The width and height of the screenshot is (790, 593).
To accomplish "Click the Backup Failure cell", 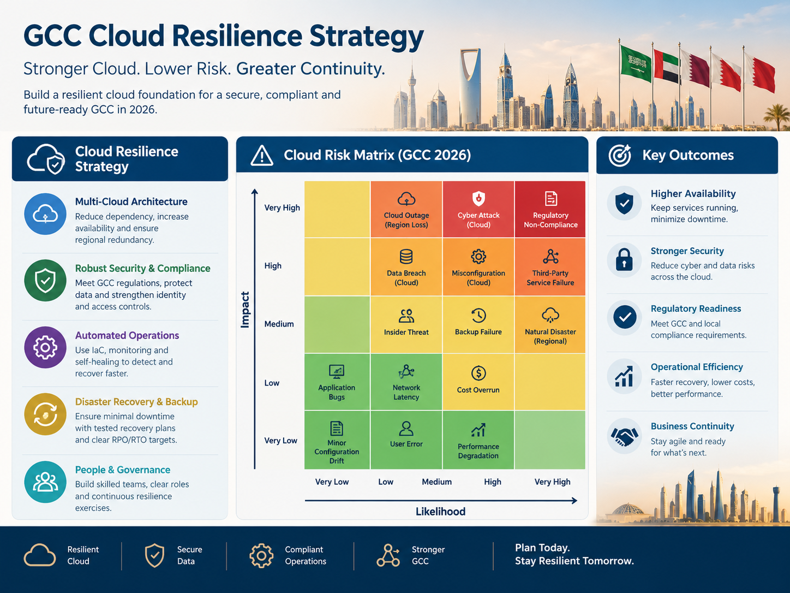I will [x=478, y=325].
